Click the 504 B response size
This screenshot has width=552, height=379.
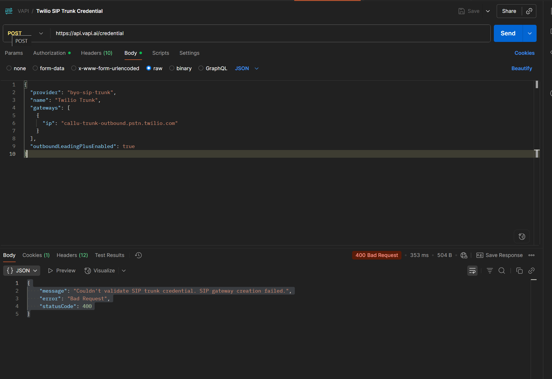pyautogui.click(x=445, y=255)
